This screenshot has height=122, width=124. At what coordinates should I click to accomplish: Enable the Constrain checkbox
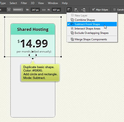click(114, 10)
